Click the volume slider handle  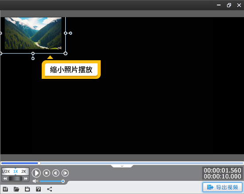click(63, 181)
